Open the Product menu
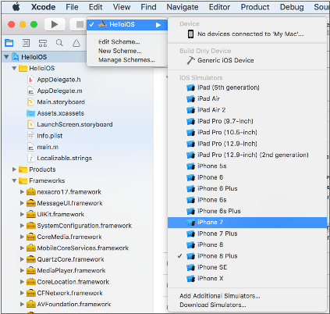Screen dimensions: 330x314 point(255,7)
